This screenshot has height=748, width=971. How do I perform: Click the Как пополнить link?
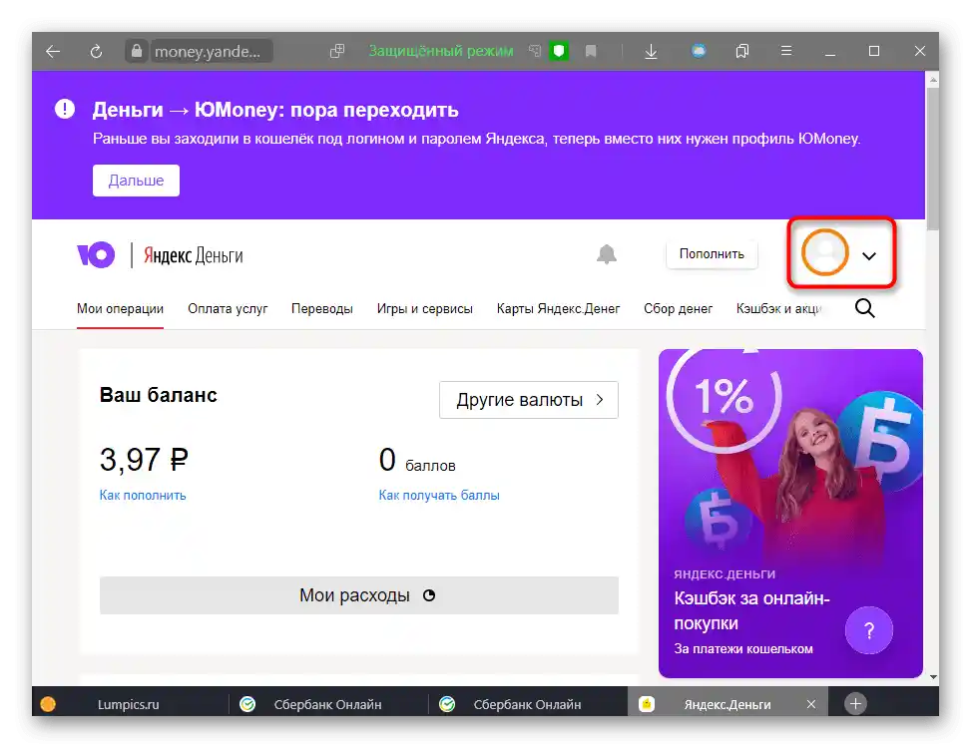click(143, 495)
